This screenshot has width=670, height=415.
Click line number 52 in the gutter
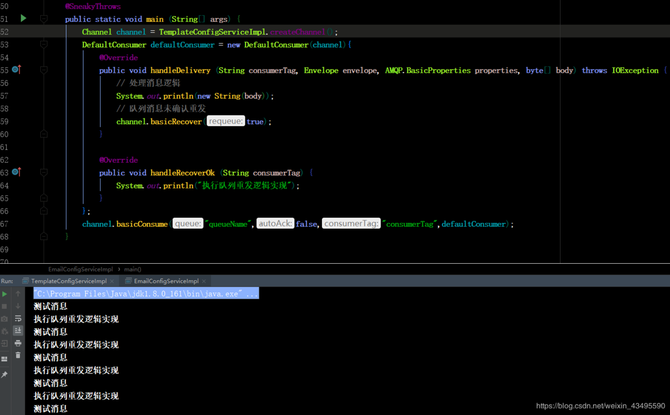pos(5,32)
